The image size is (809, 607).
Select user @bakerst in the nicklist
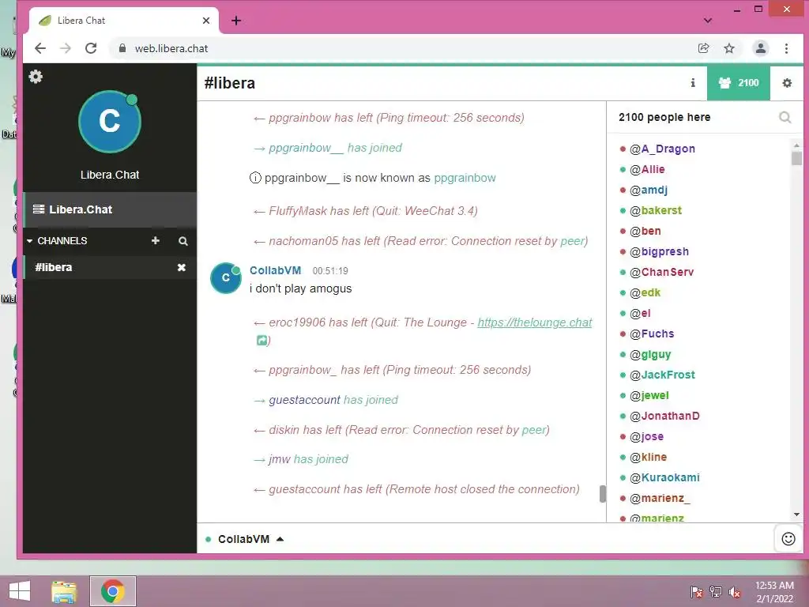pos(655,210)
